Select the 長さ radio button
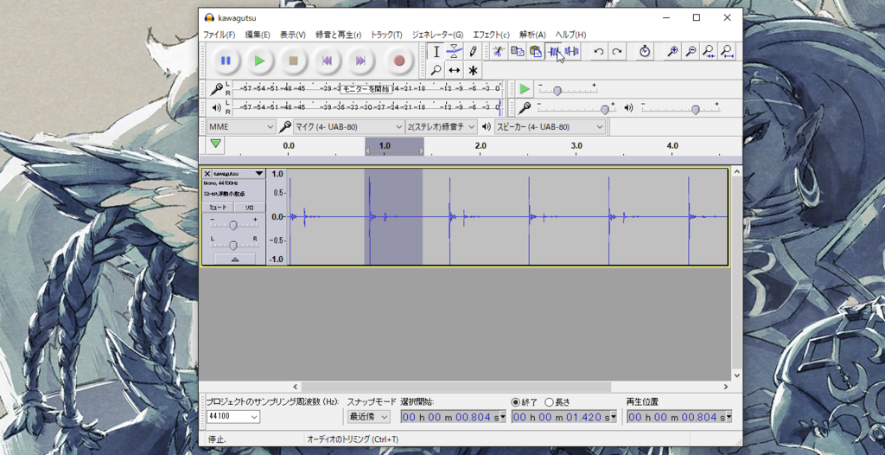Viewport: 885px width, 455px height. (549, 402)
